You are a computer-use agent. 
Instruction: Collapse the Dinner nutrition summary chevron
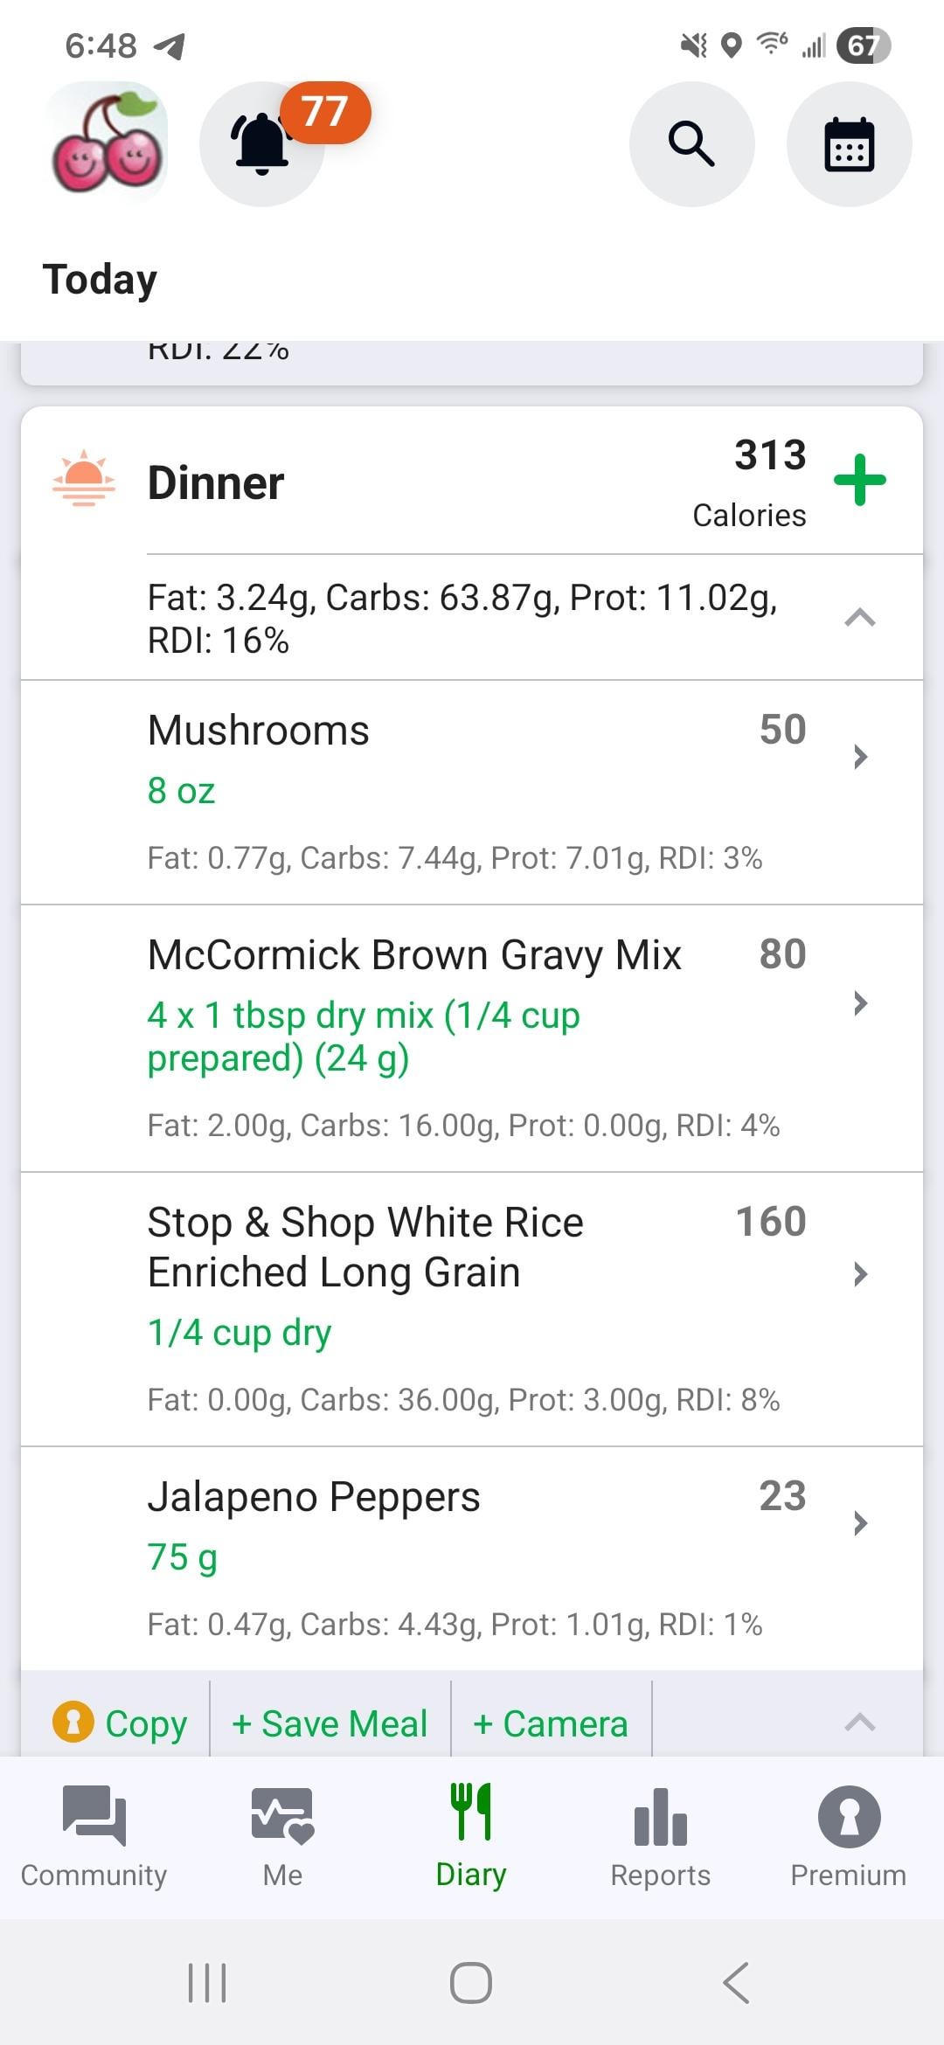(860, 618)
